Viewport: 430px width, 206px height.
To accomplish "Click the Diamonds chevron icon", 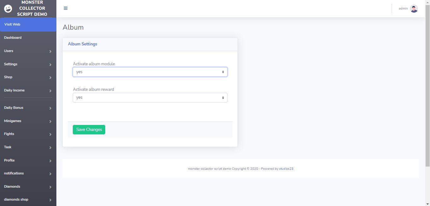I will (50, 187).
